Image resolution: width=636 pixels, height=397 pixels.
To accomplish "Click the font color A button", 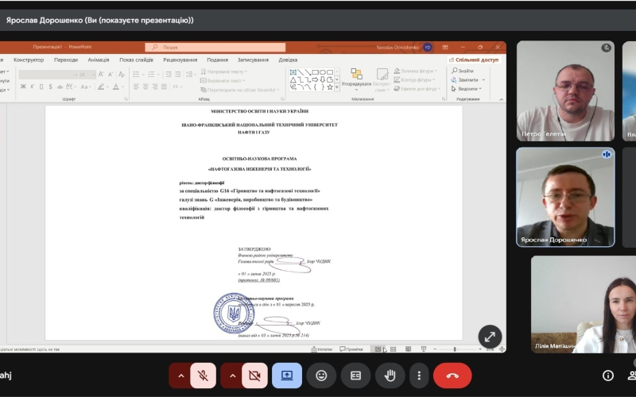I will pyautogui.click(x=116, y=87).
